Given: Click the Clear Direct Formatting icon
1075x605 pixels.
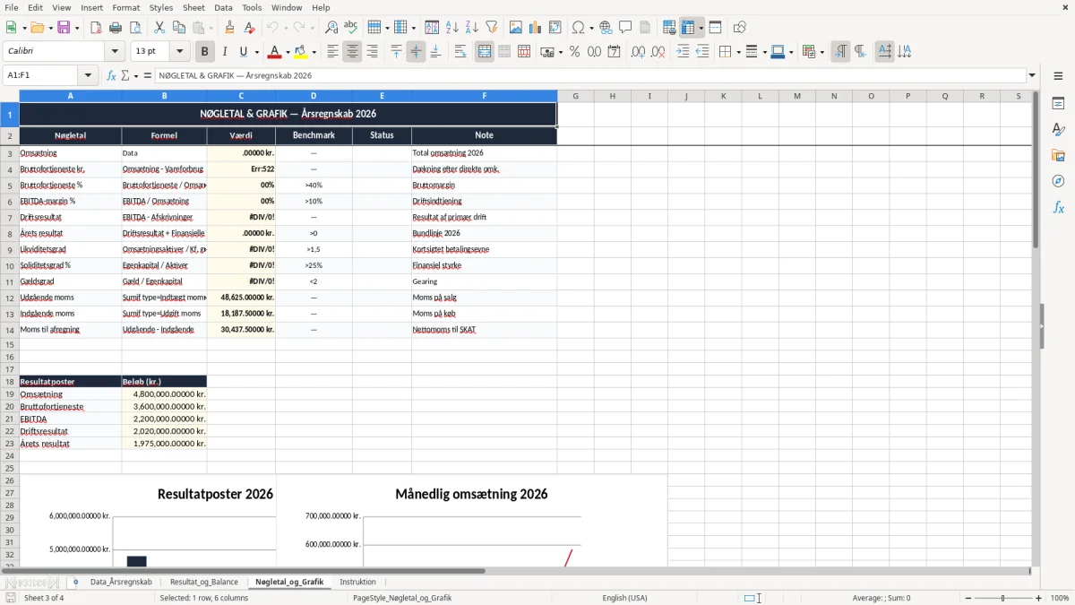Looking at the screenshot, I should (250, 28).
